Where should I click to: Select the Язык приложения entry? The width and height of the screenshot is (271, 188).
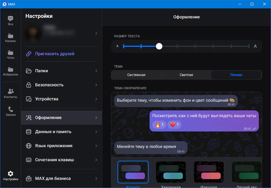pyautogui.click(x=61, y=146)
